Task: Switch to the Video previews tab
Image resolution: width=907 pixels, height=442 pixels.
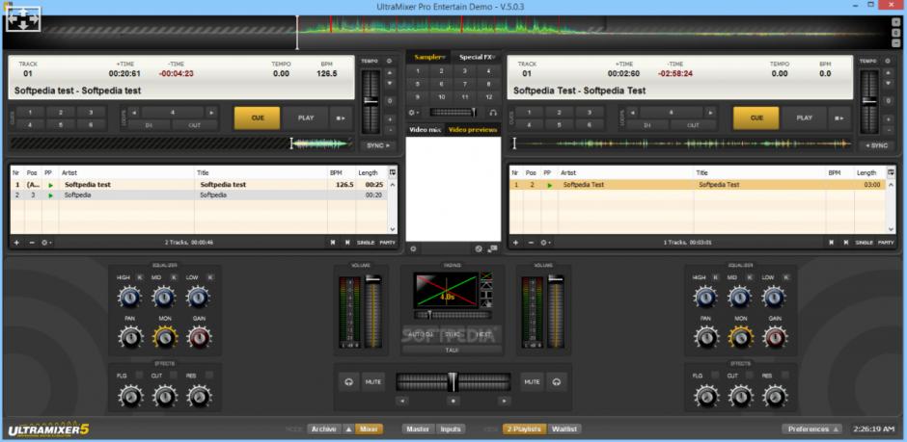Action: click(473, 130)
